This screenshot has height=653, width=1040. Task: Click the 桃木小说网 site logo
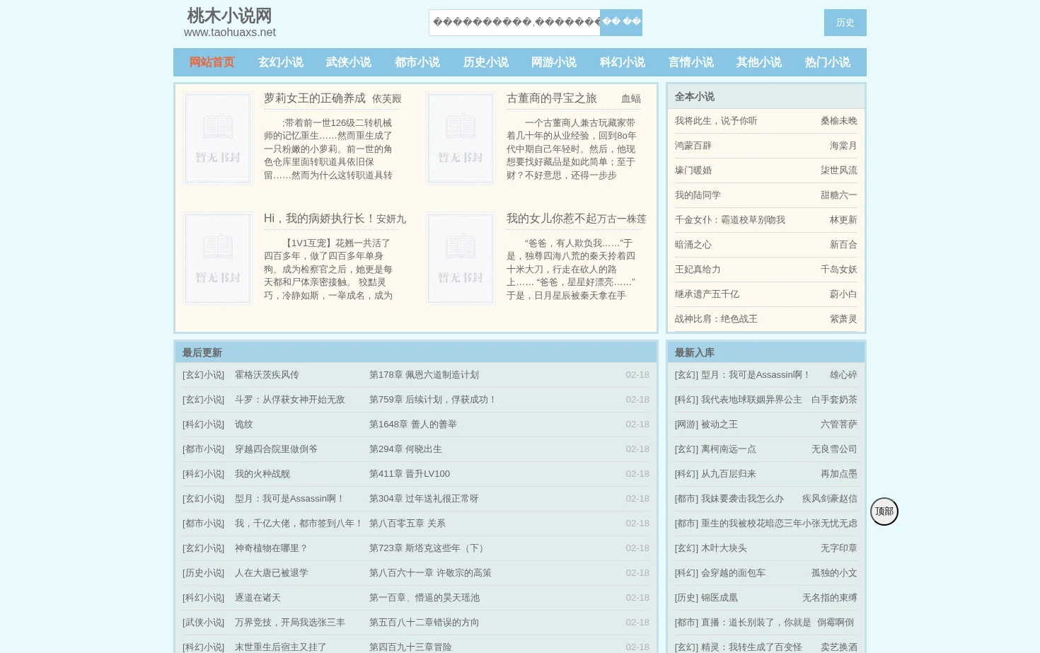pos(229,16)
